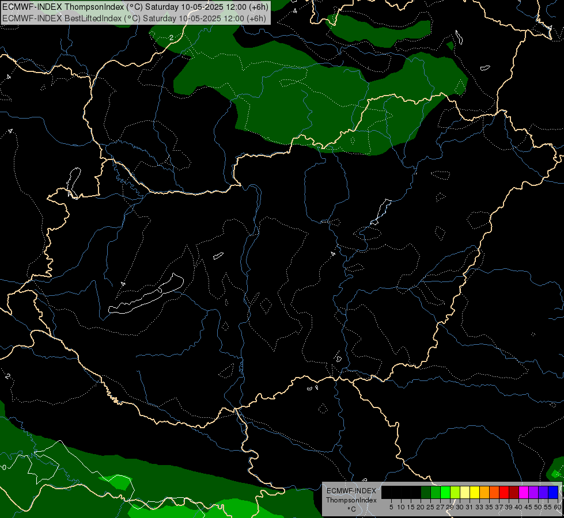564x518 pixels.
Task: Select the orange 33-35 legend swatch
Action: (484, 492)
